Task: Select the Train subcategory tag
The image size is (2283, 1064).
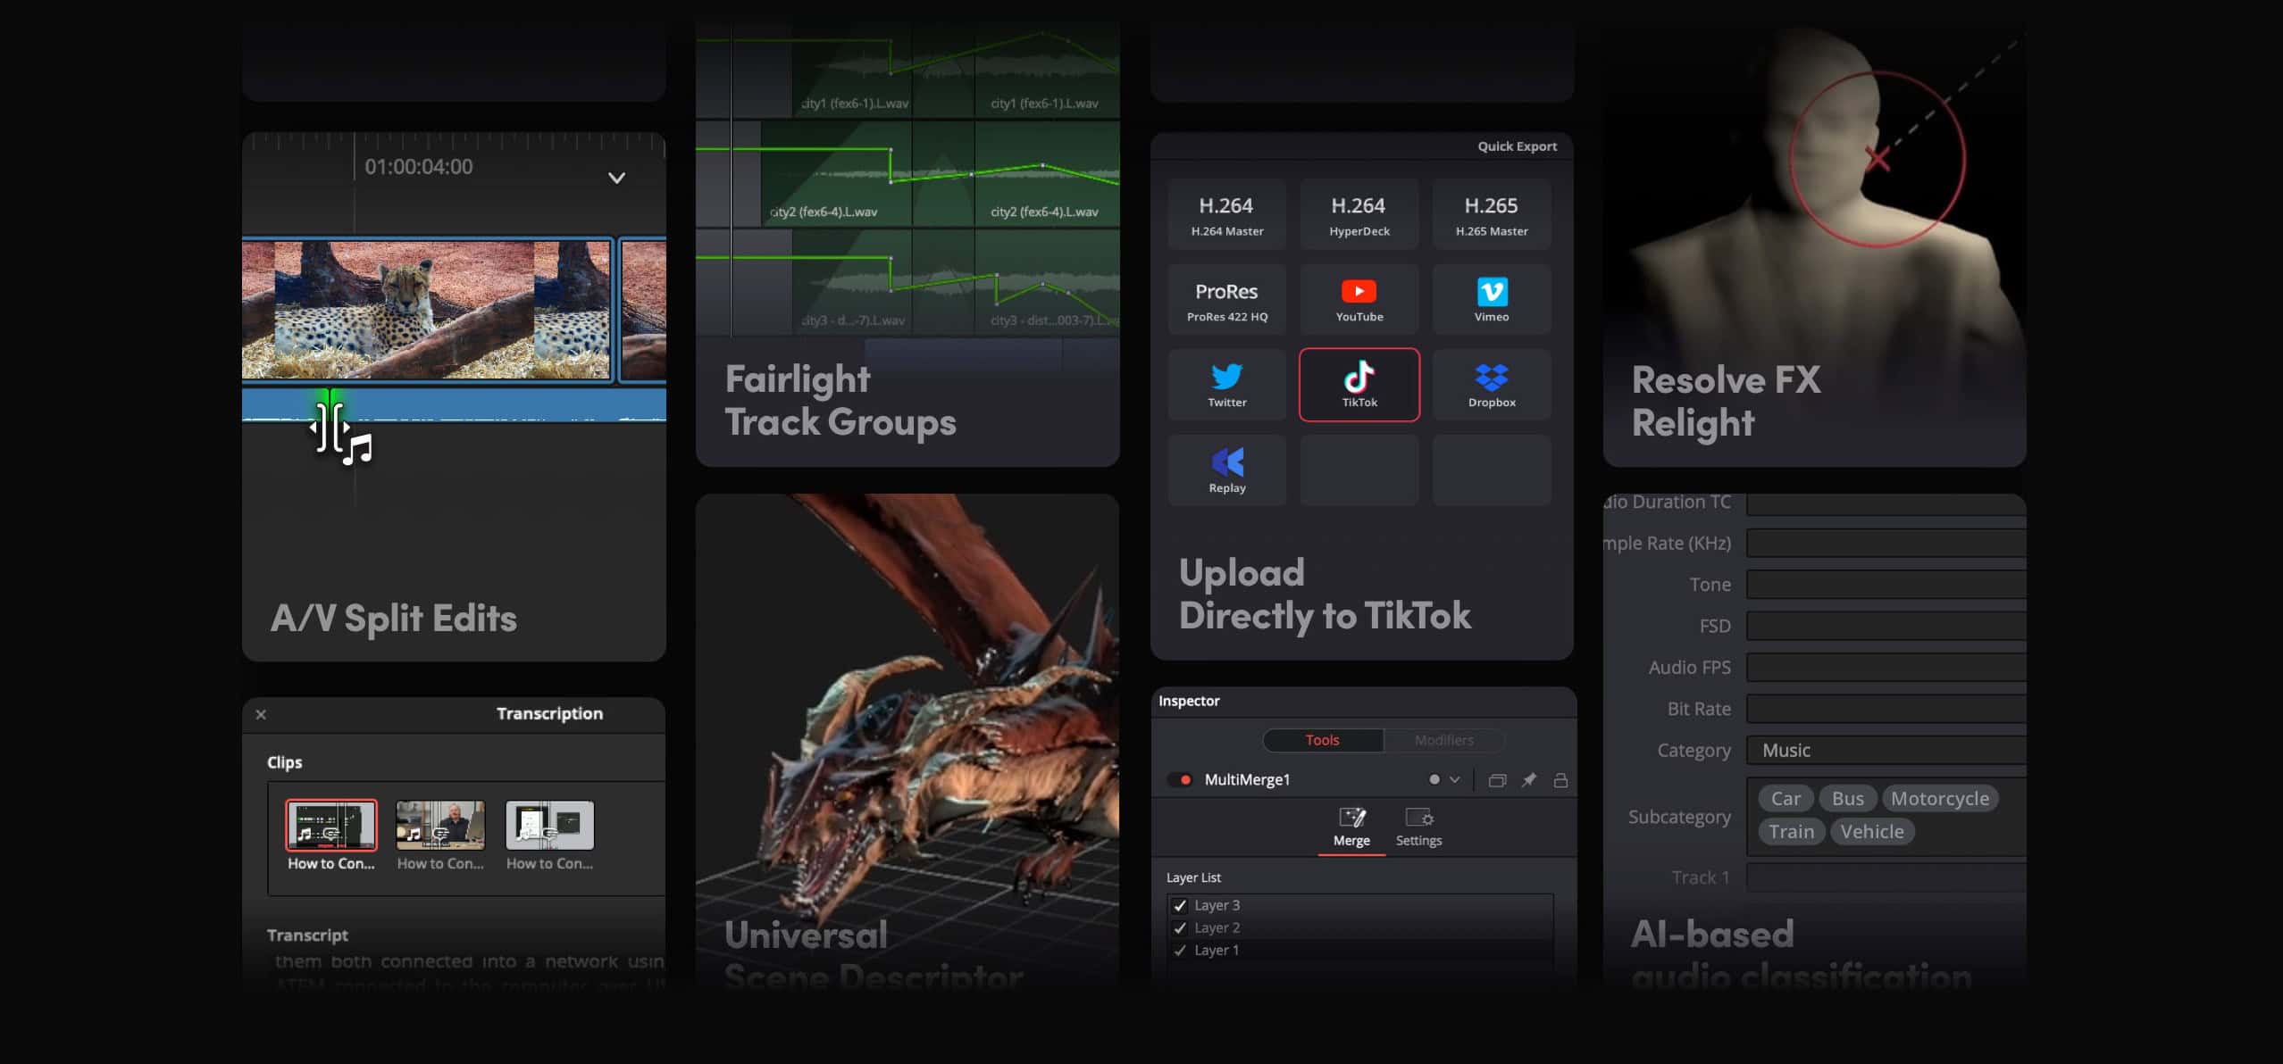Action: 1791,832
